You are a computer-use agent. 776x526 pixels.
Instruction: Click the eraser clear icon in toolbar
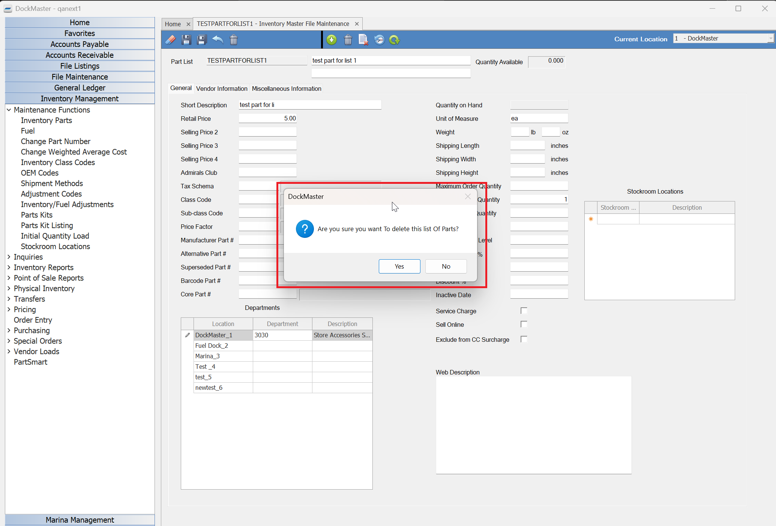[171, 40]
